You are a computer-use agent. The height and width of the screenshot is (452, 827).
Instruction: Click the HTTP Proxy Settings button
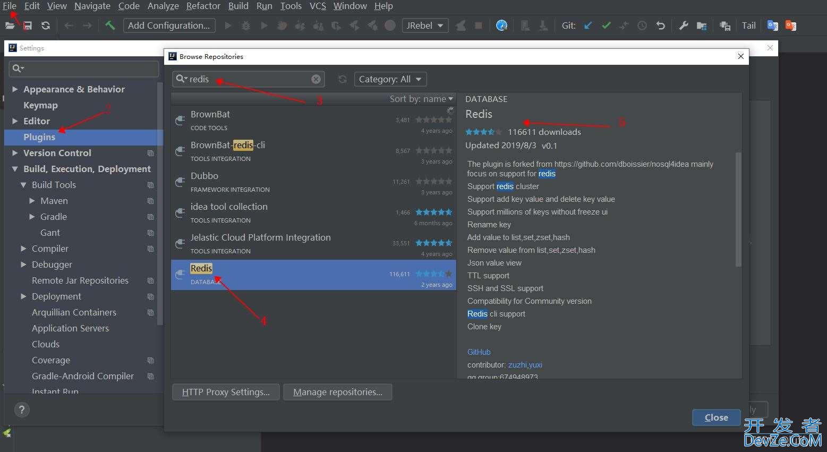pyautogui.click(x=226, y=392)
